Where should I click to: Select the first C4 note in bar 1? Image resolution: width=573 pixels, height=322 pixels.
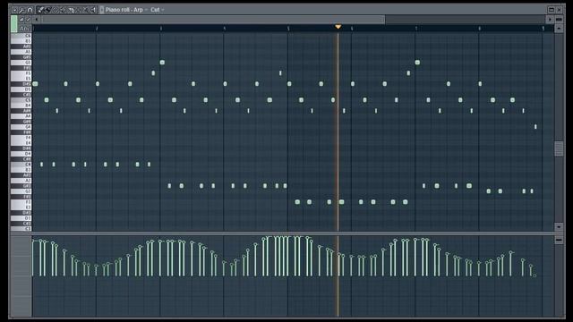(42, 165)
